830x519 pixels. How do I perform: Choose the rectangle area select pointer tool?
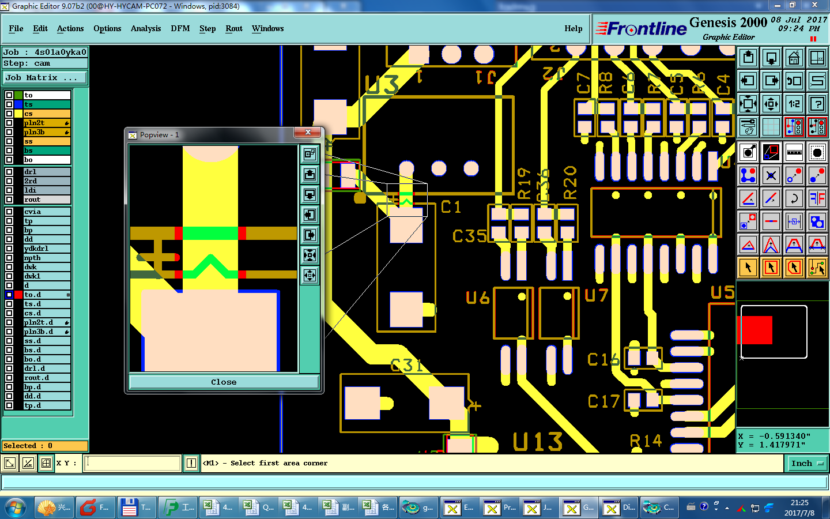[x=771, y=268]
